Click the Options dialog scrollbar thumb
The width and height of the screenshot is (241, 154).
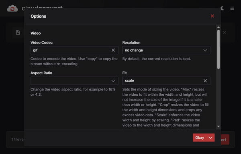(x=219, y=49)
